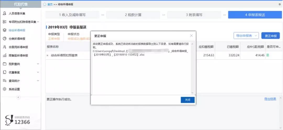This screenshot has width=283, height=130.
Task: Open the 导出申报表 dropdown
Action: point(246,36)
